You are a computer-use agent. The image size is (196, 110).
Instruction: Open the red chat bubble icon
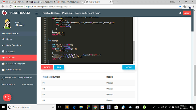point(7,97)
